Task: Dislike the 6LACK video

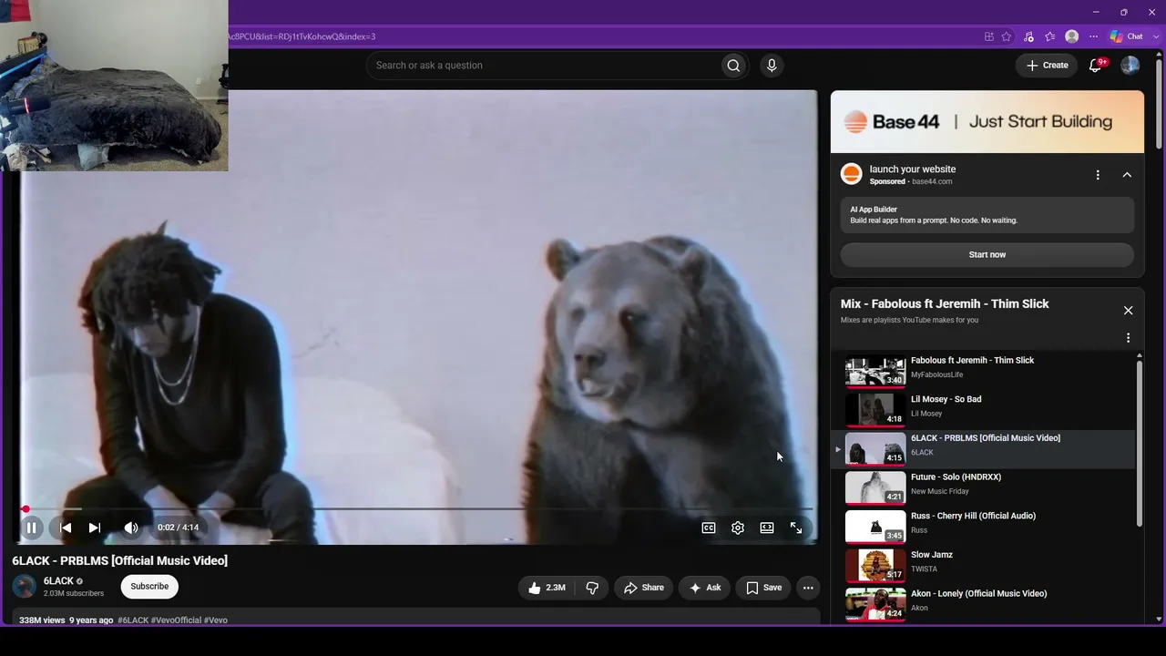Action: pyautogui.click(x=592, y=588)
